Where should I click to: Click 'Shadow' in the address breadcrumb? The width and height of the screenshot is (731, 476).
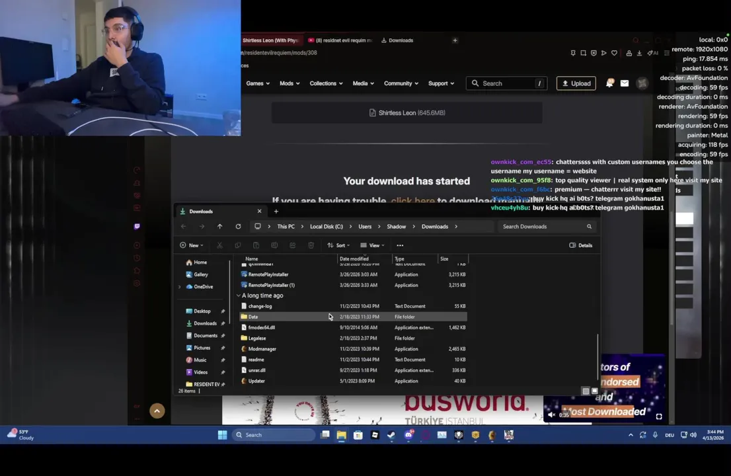click(397, 227)
